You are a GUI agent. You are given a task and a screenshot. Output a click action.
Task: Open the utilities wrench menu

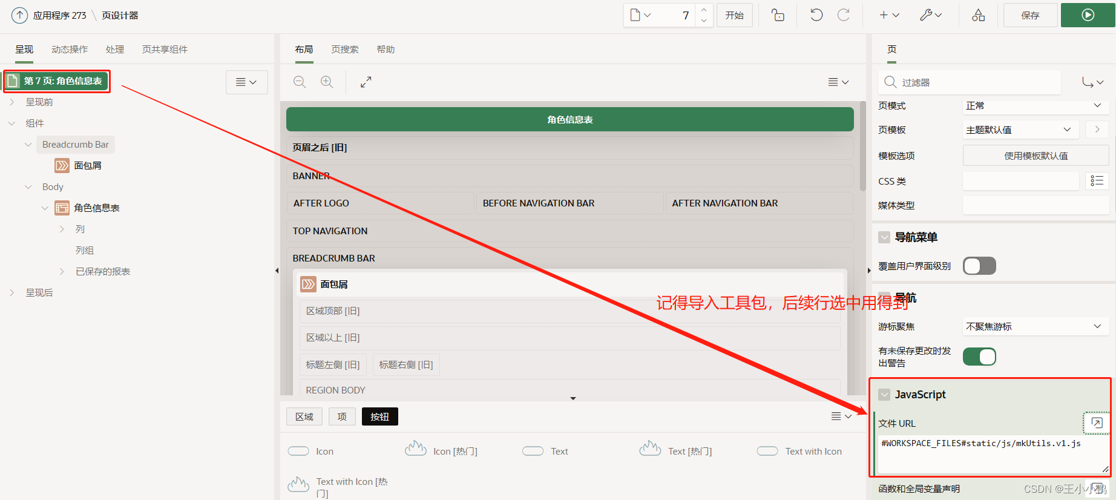pyautogui.click(x=931, y=15)
